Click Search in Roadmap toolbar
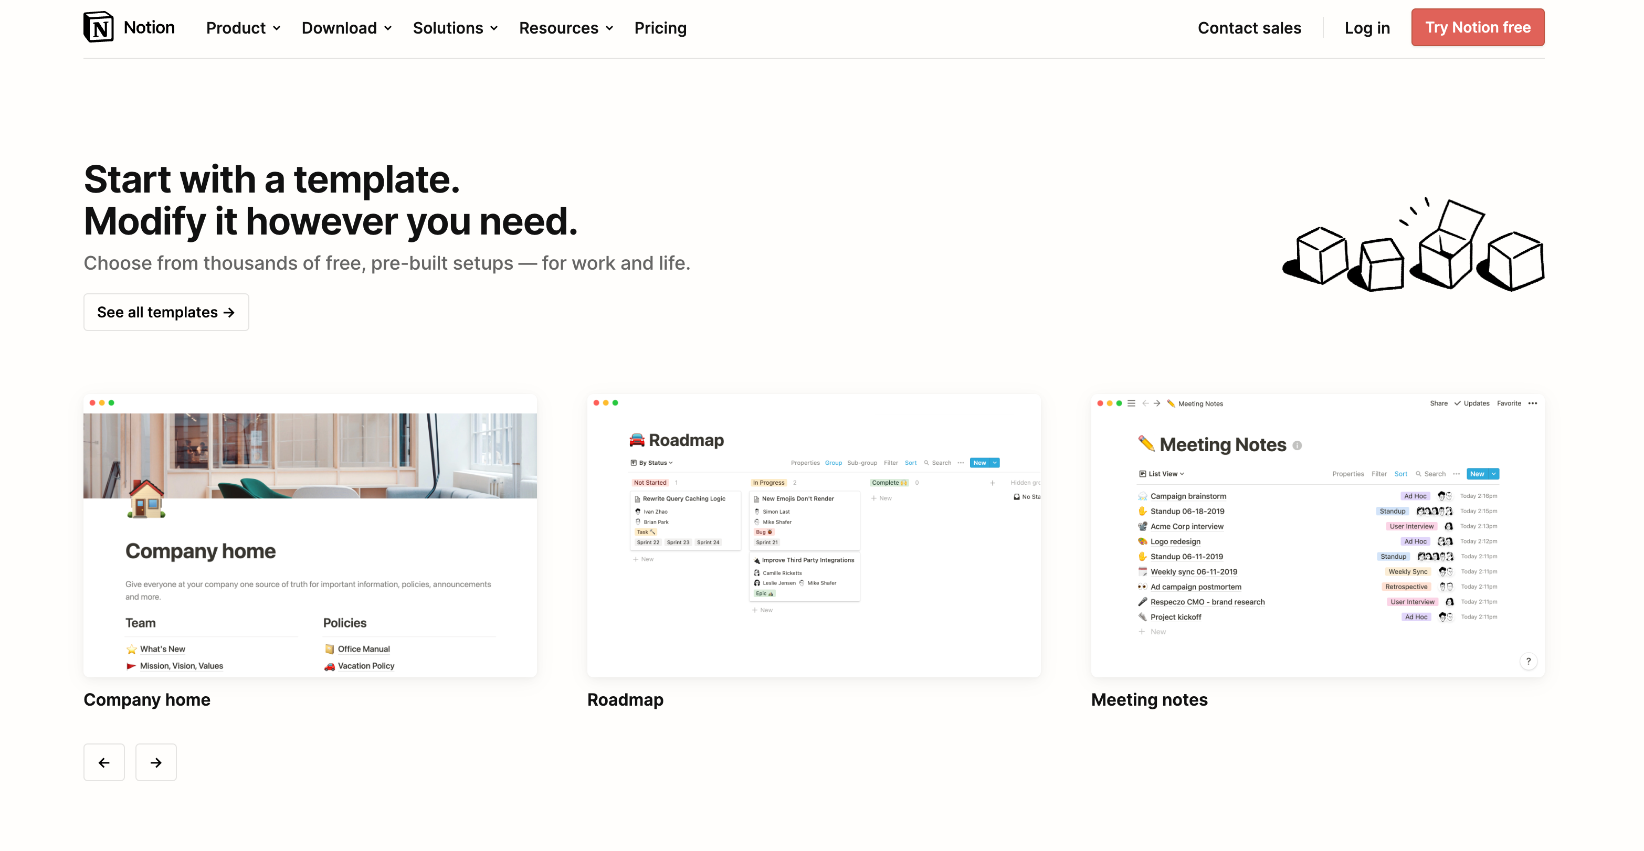The height and width of the screenshot is (851, 1644). [937, 463]
